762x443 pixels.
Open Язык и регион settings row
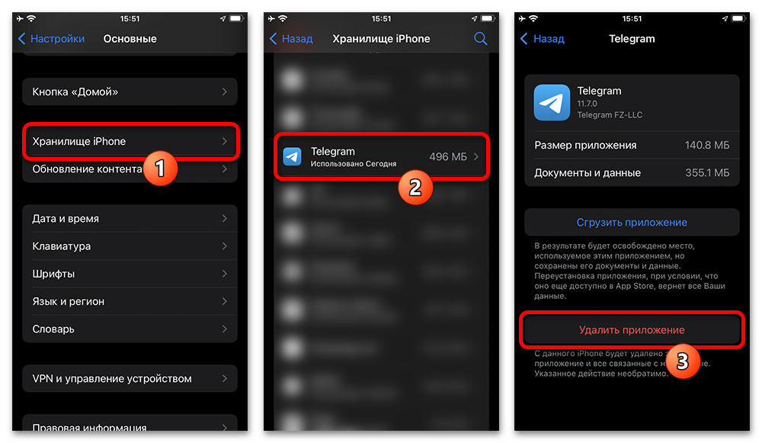[x=130, y=301]
